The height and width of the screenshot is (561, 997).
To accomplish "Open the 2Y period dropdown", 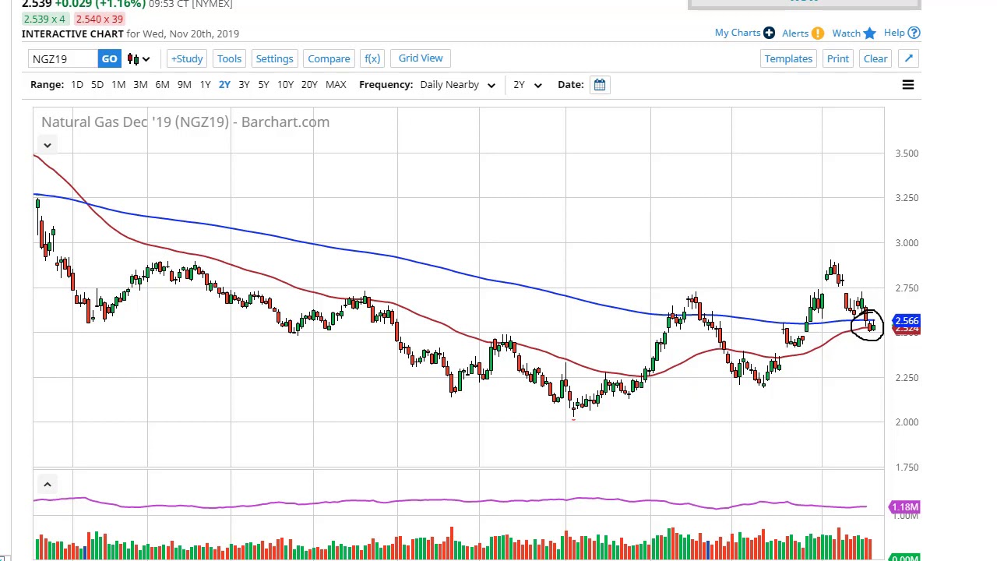I will coord(527,84).
